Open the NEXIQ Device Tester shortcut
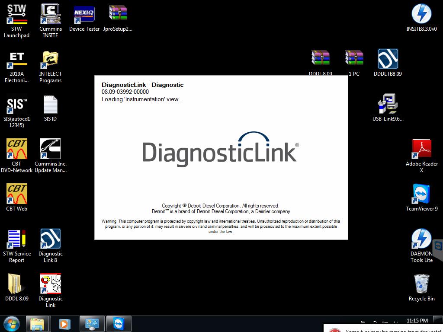The width and height of the screenshot is (443, 332). tap(84, 18)
